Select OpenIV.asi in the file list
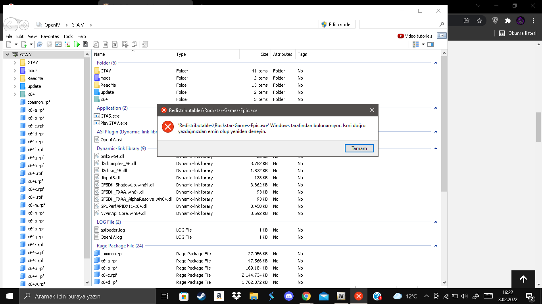 (x=111, y=140)
